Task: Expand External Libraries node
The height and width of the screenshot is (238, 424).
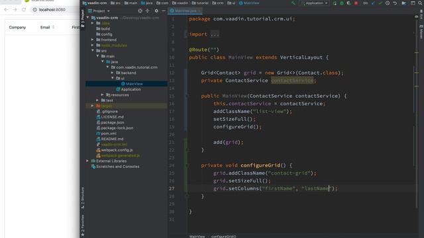Action: tap(87, 161)
